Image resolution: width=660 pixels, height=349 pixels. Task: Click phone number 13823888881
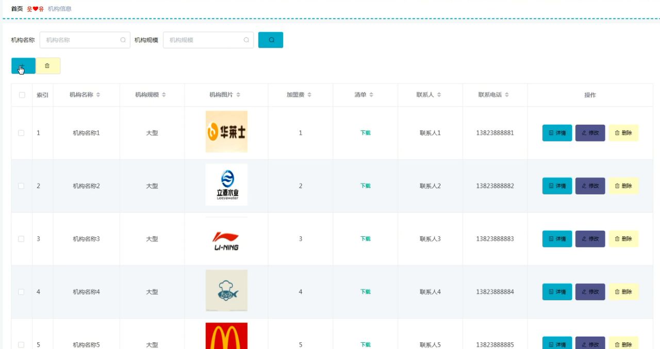495,133
